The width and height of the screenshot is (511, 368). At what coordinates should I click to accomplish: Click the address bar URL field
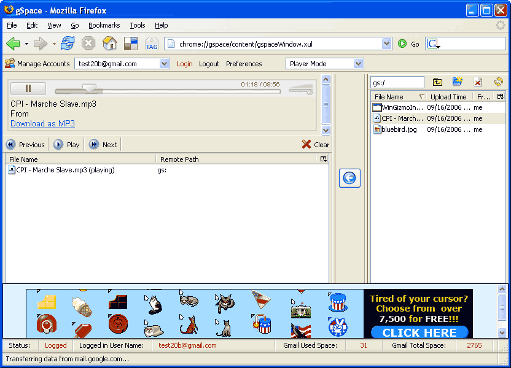[x=278, y=44]
